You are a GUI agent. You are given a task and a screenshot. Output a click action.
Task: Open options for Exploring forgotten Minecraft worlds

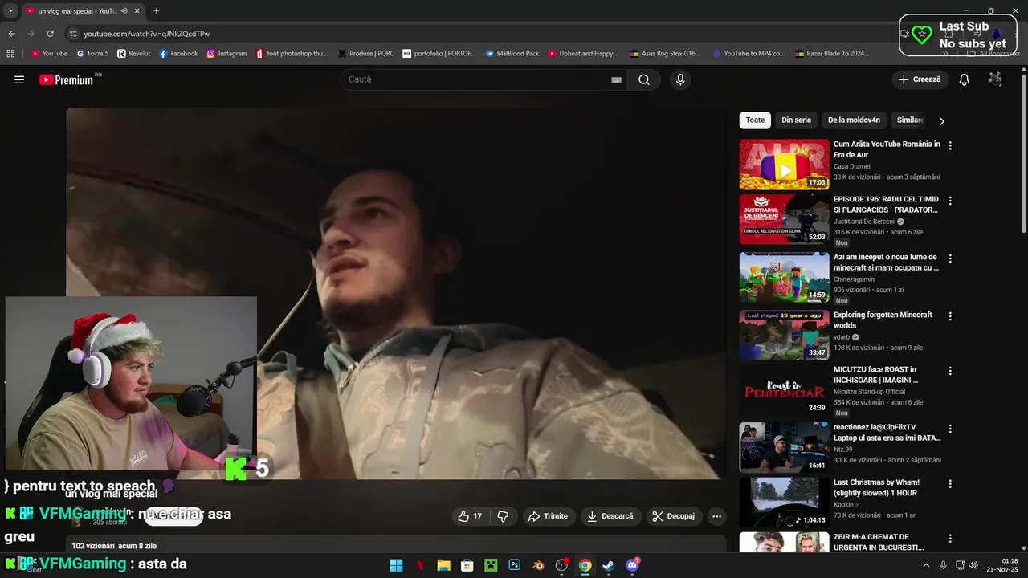coord(950,316)
